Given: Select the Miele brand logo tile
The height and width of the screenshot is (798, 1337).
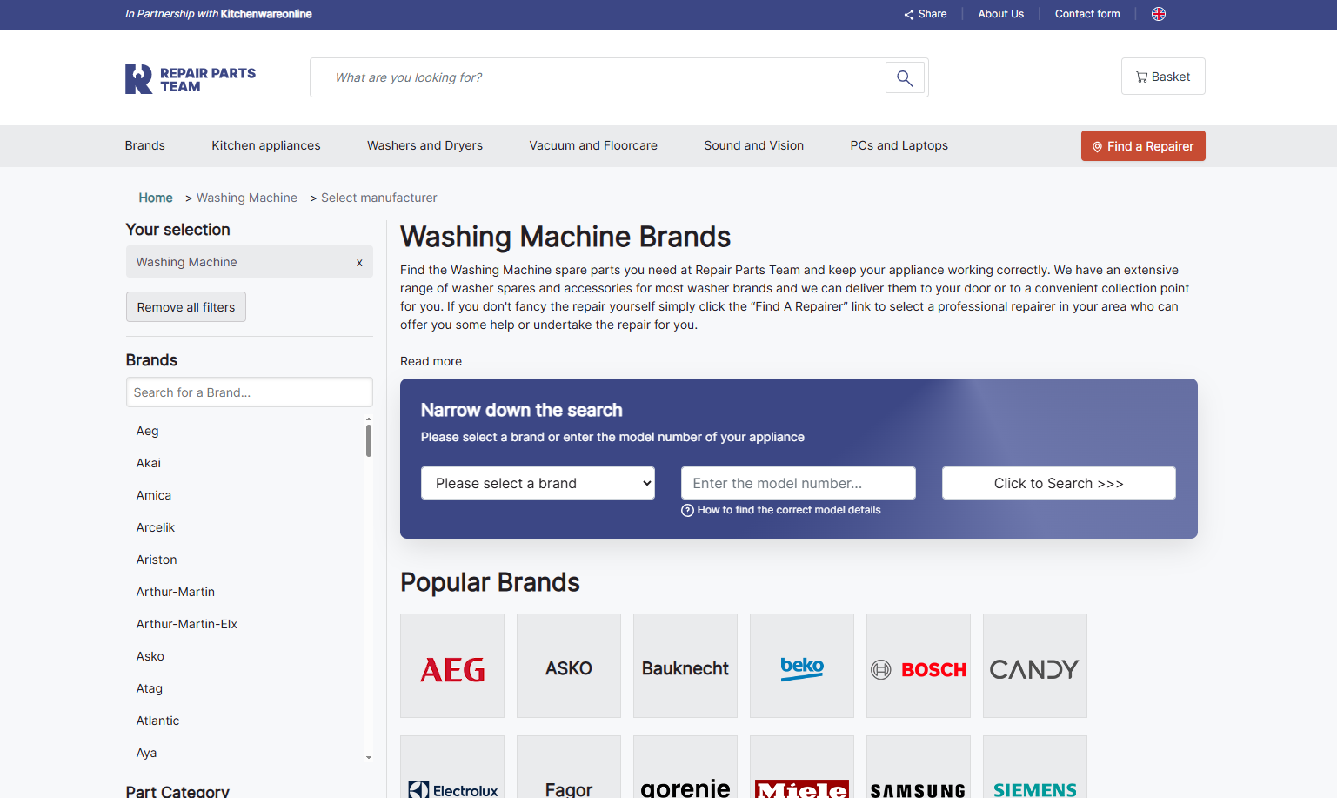Looking at the screenshot, I should [802, 767].
